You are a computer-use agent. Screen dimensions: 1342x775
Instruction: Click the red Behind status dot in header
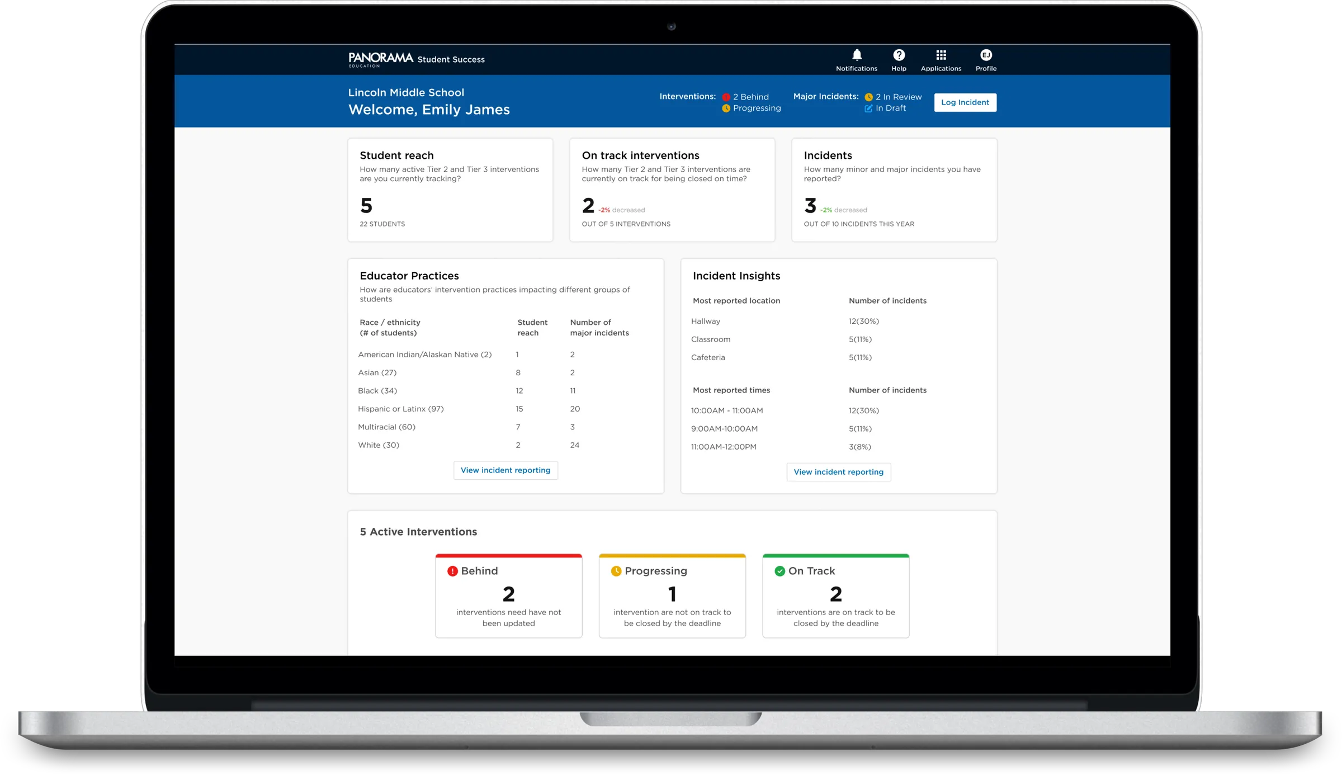click(x=726, y=97)
